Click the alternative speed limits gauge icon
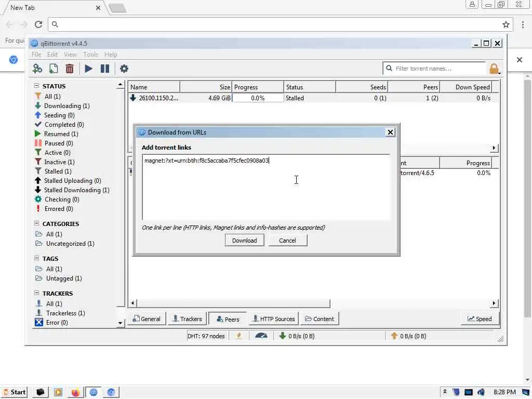The image size is (532, 399). (261, 336)
